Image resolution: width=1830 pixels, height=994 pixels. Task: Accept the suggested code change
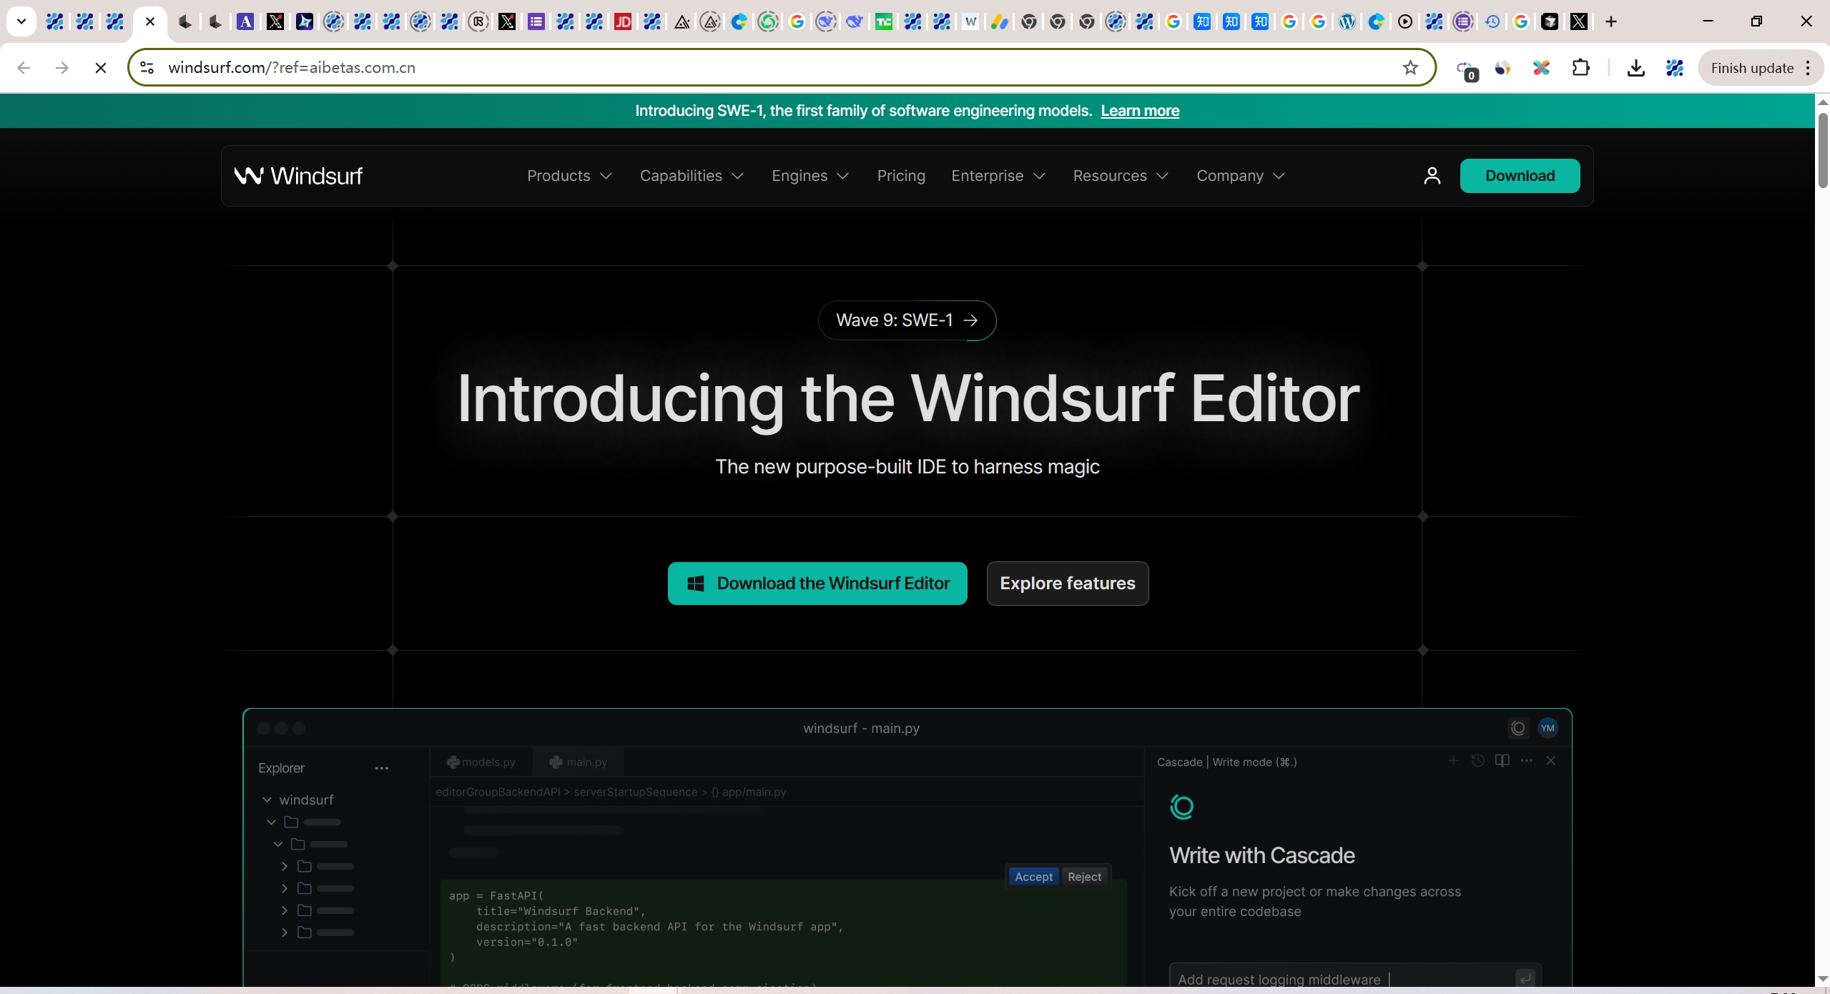click(x=1033, y=877)
